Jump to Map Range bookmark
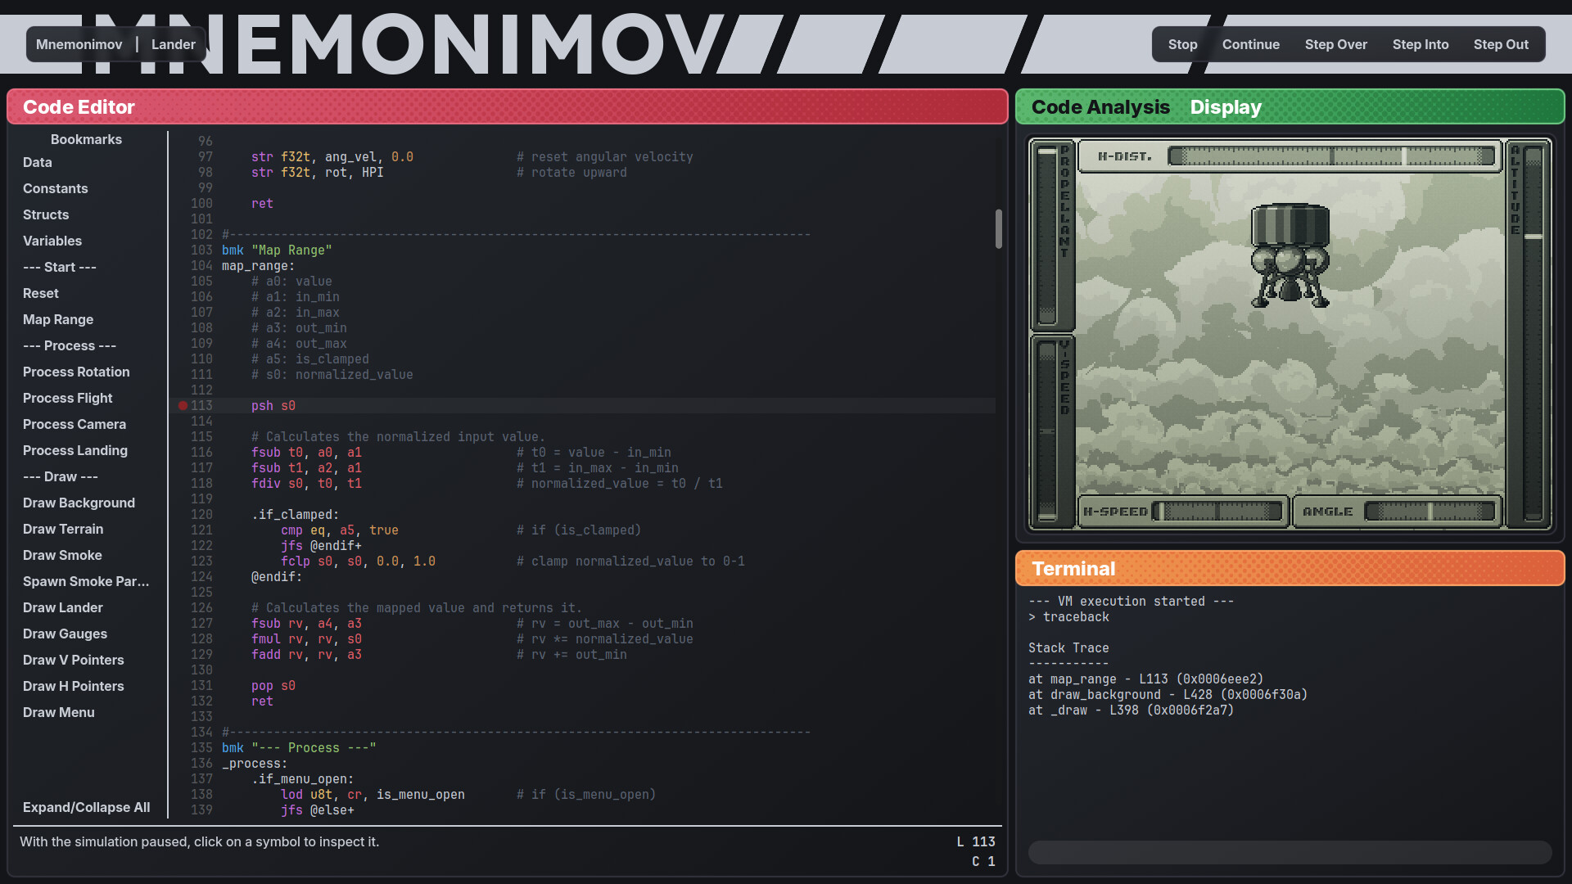 click(58, 319)
